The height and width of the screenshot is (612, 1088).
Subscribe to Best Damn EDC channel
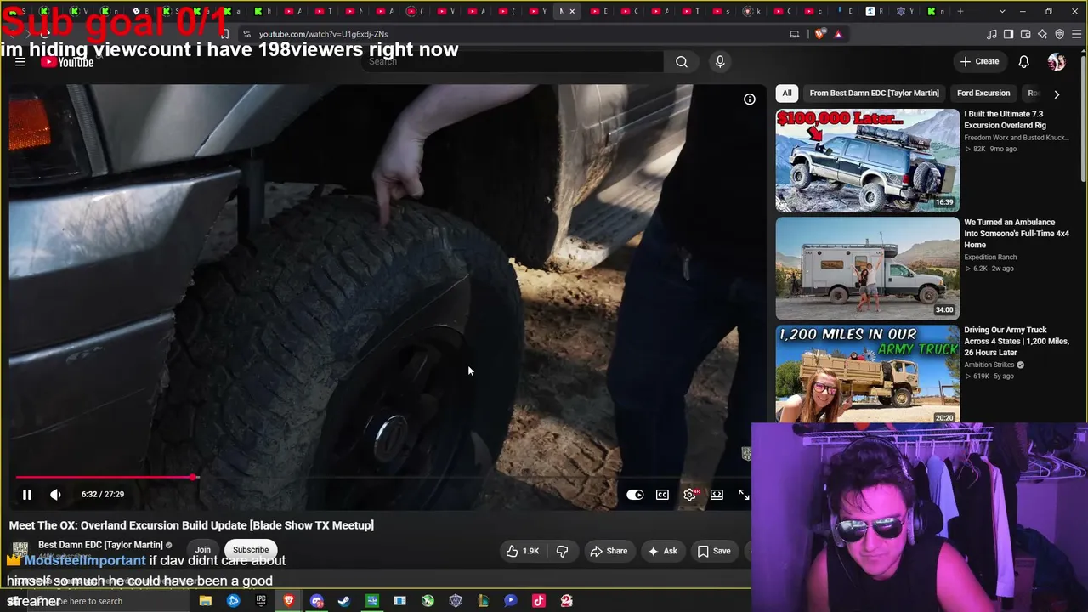pyautogui.click(x=251, y=549)
